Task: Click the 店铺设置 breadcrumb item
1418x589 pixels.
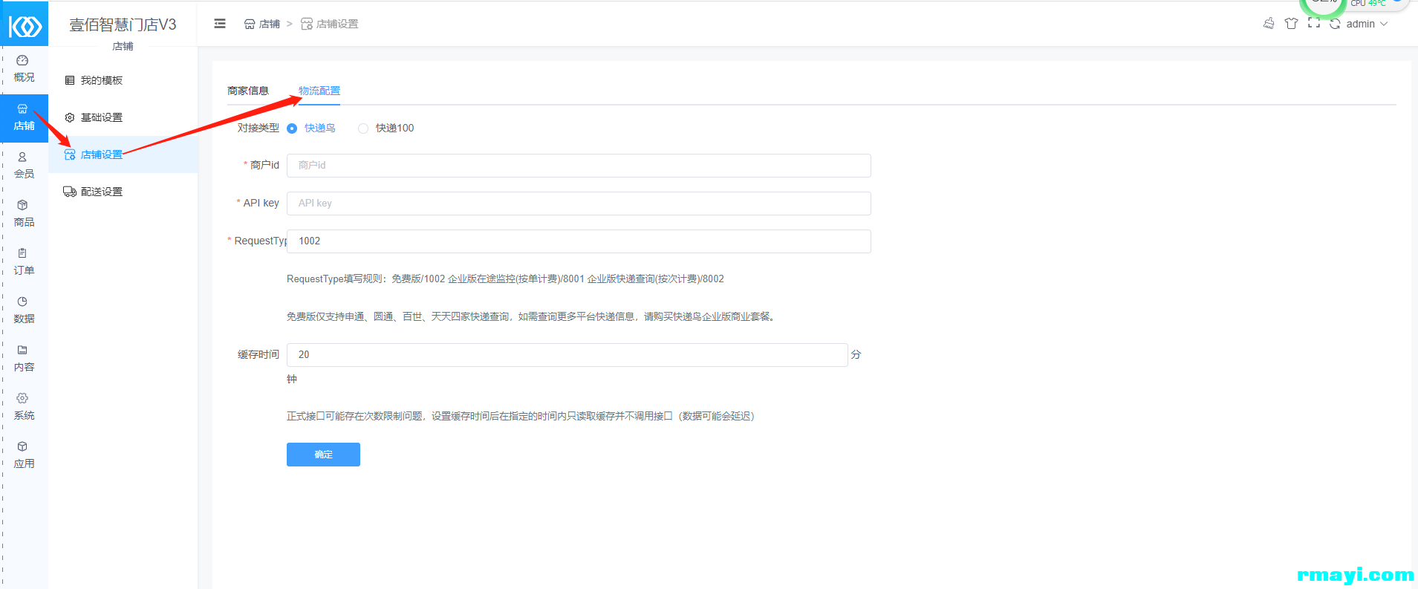Action: (330, 24)
